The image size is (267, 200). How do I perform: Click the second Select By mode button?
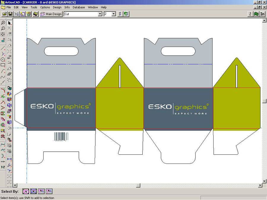[x=34, y=191]
